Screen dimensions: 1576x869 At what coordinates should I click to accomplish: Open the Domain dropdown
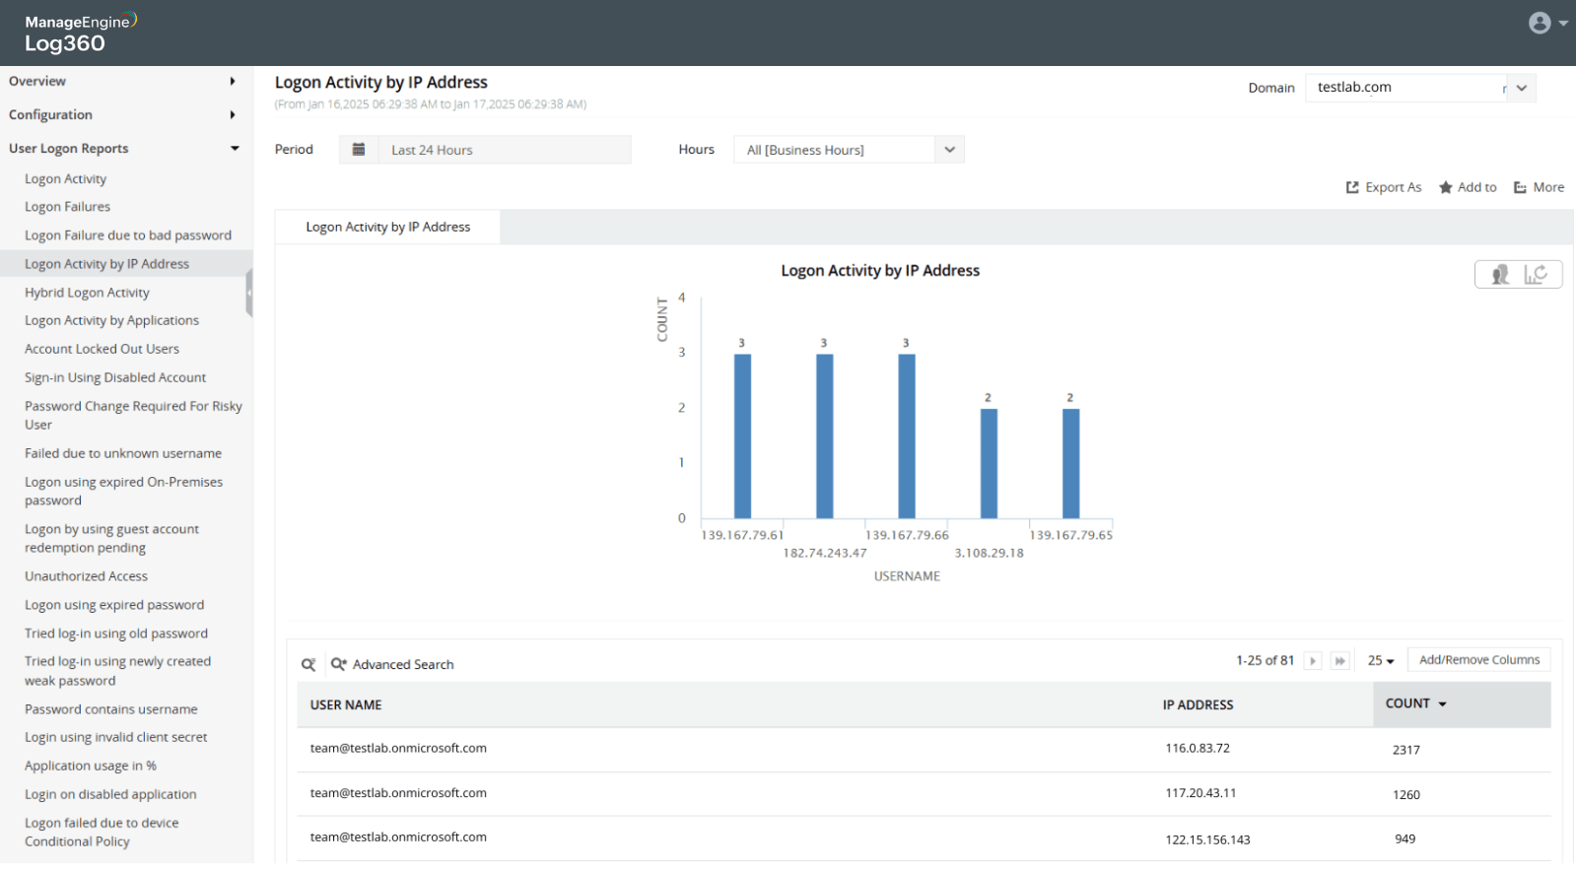(x=1521, y=88)
